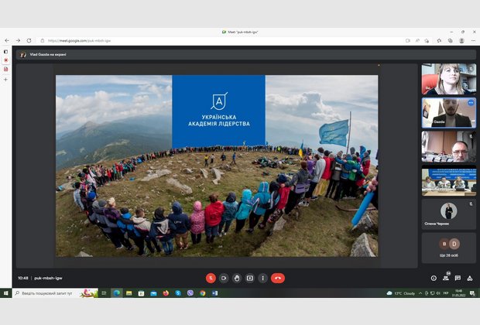The image size is (480, 325).
Task: Select the bald man with glasses video tile
Action: pyautogui.click(x=449, y=146)
